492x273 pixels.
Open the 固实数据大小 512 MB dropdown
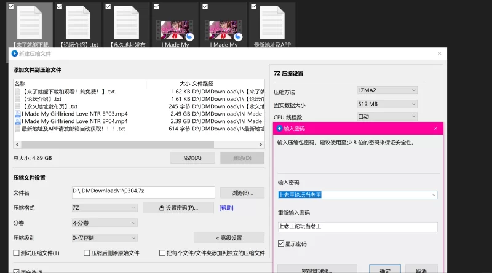(x=387, y=104)
